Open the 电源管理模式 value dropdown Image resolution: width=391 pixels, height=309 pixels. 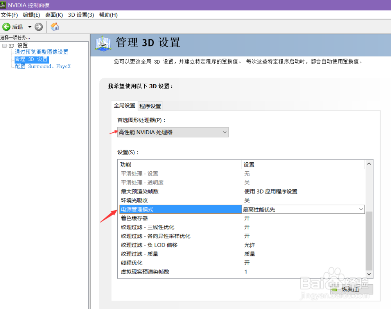(x=361, y=209)
